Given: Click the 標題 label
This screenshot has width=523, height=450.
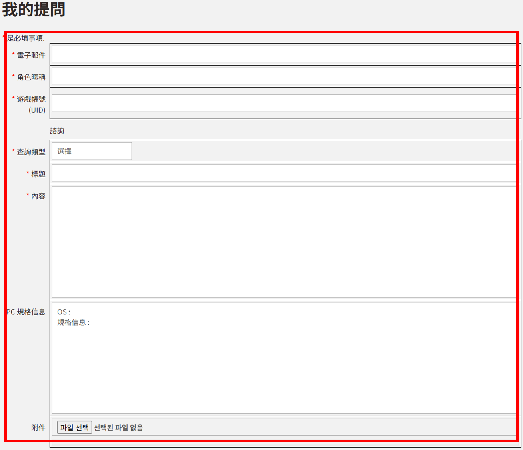Looking at the screenshot, I should [38, 174].
